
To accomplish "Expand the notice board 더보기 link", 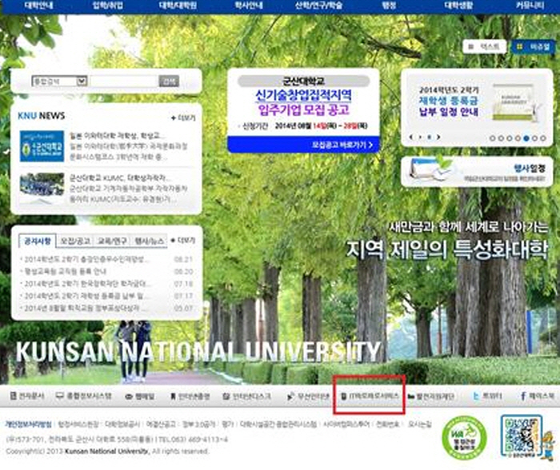I will point(183,240).
